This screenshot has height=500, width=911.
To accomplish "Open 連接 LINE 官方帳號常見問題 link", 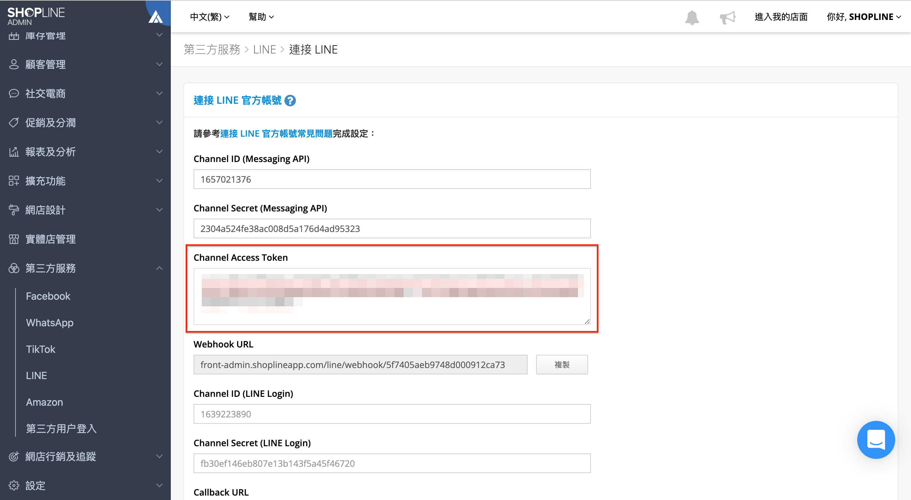I will (276, 134).
